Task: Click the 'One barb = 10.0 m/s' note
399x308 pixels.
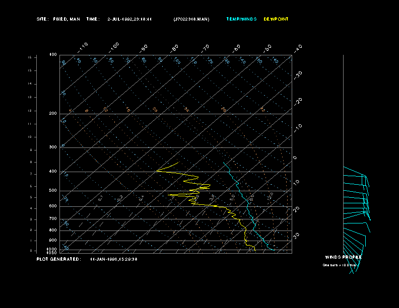Action: tap(339, 265)
